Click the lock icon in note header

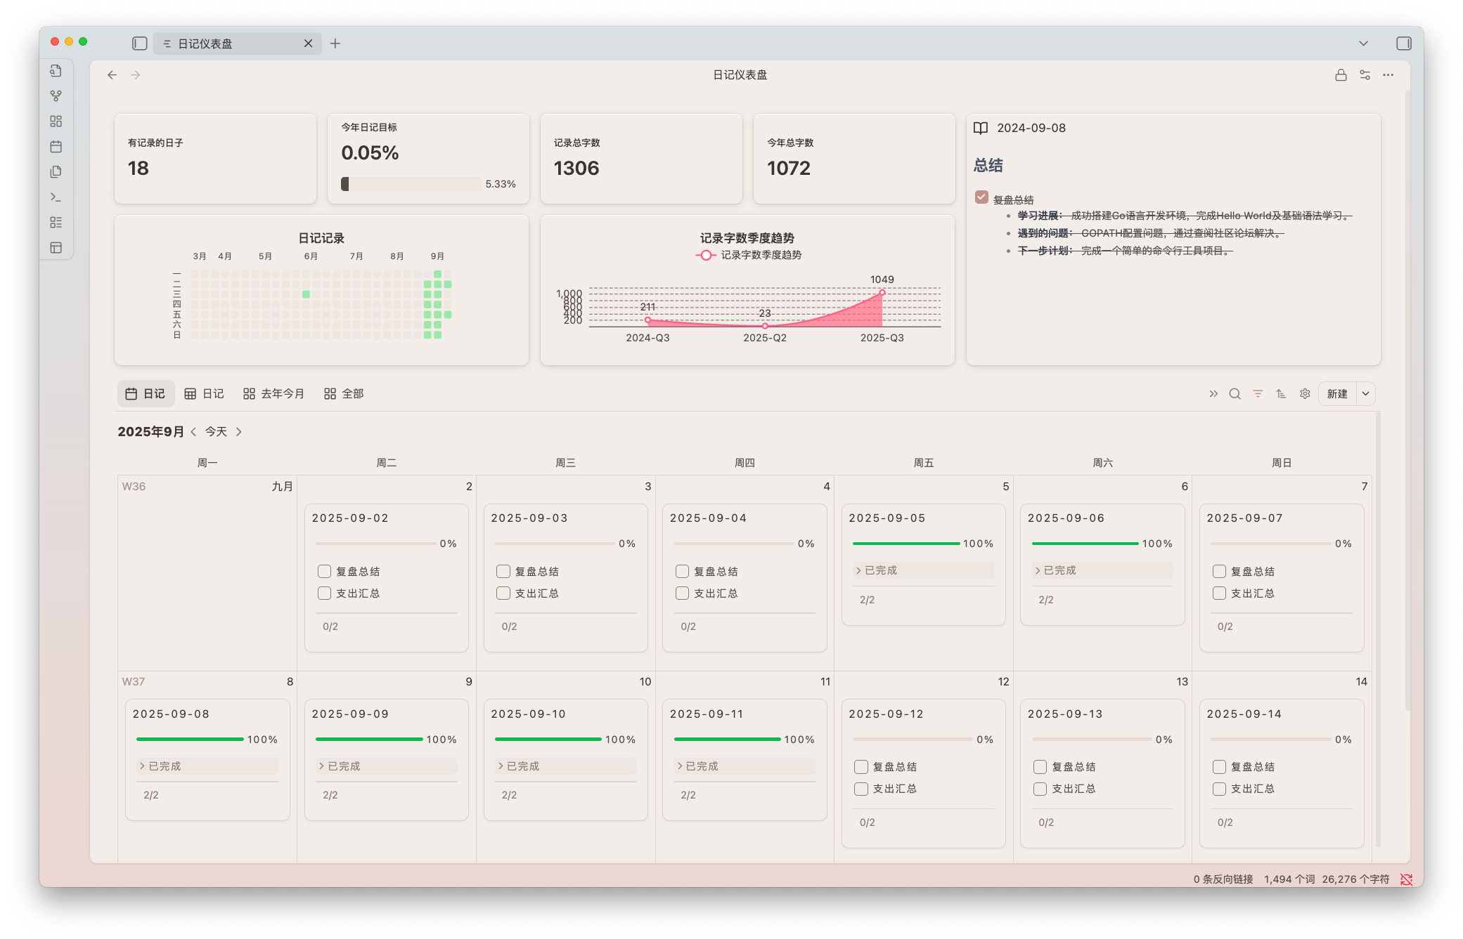click(1341, 75)
